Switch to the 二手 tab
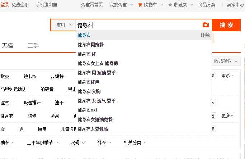The width and height of the screenshot is (245, 159). point(33,46)
